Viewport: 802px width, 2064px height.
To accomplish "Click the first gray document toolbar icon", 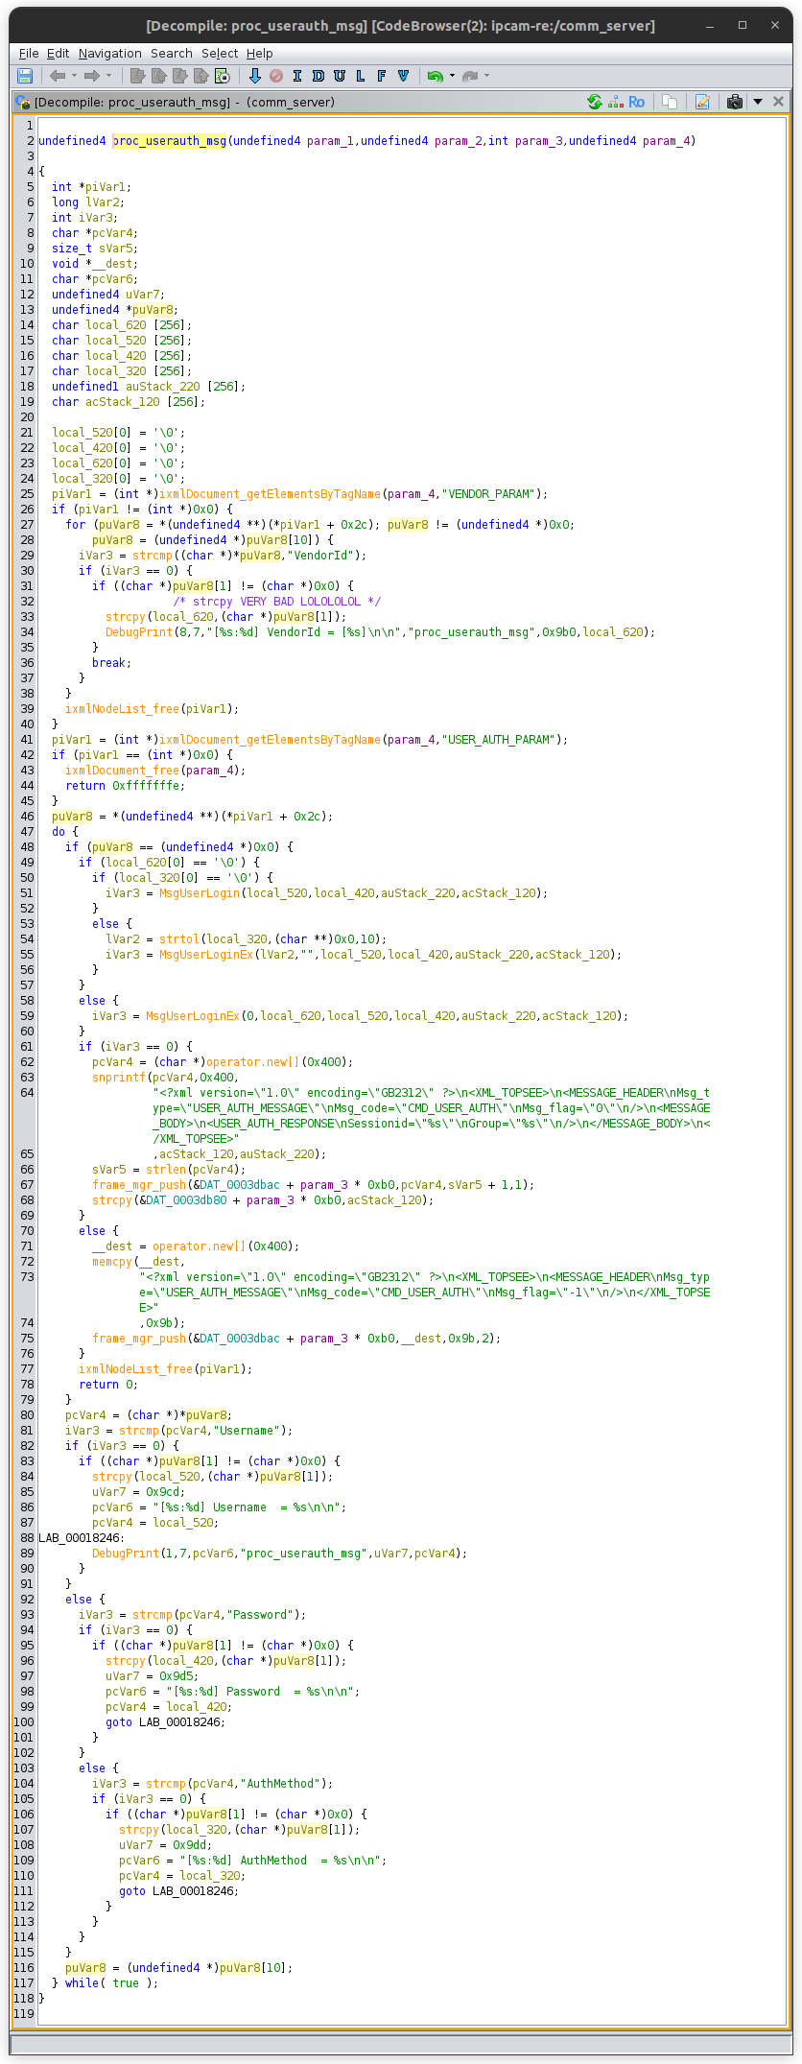I will (137, 76).
